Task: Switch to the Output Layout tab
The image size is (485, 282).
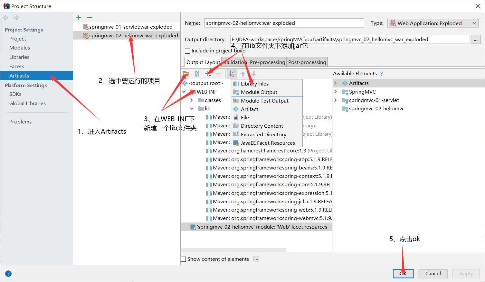Action: click(x=203, y=62)
